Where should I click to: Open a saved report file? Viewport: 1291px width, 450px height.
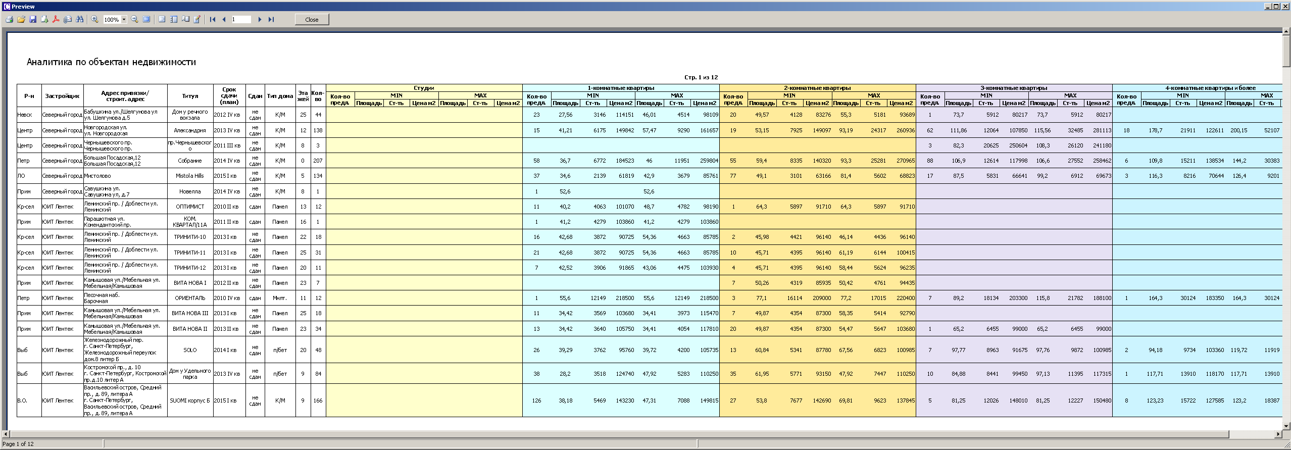click(x=21, y=20)
